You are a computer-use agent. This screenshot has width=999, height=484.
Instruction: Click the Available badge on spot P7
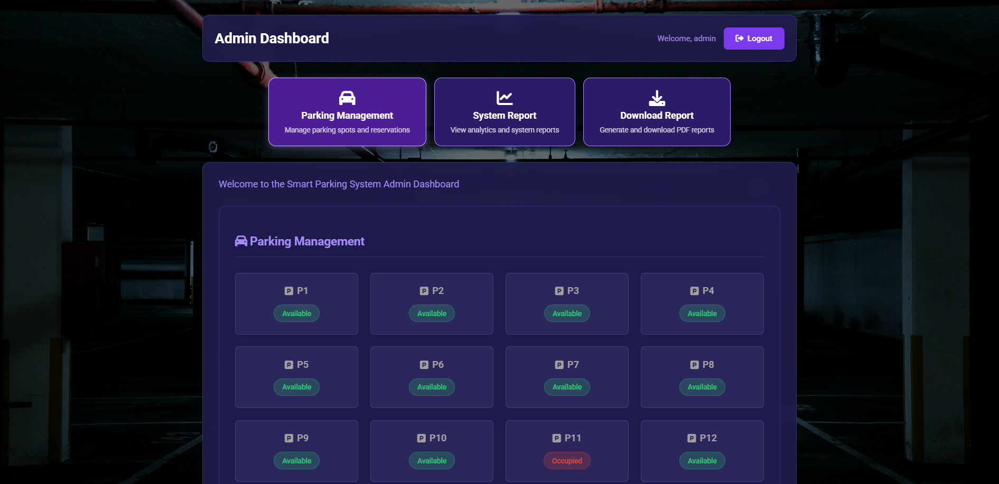[x=567, y=387]
